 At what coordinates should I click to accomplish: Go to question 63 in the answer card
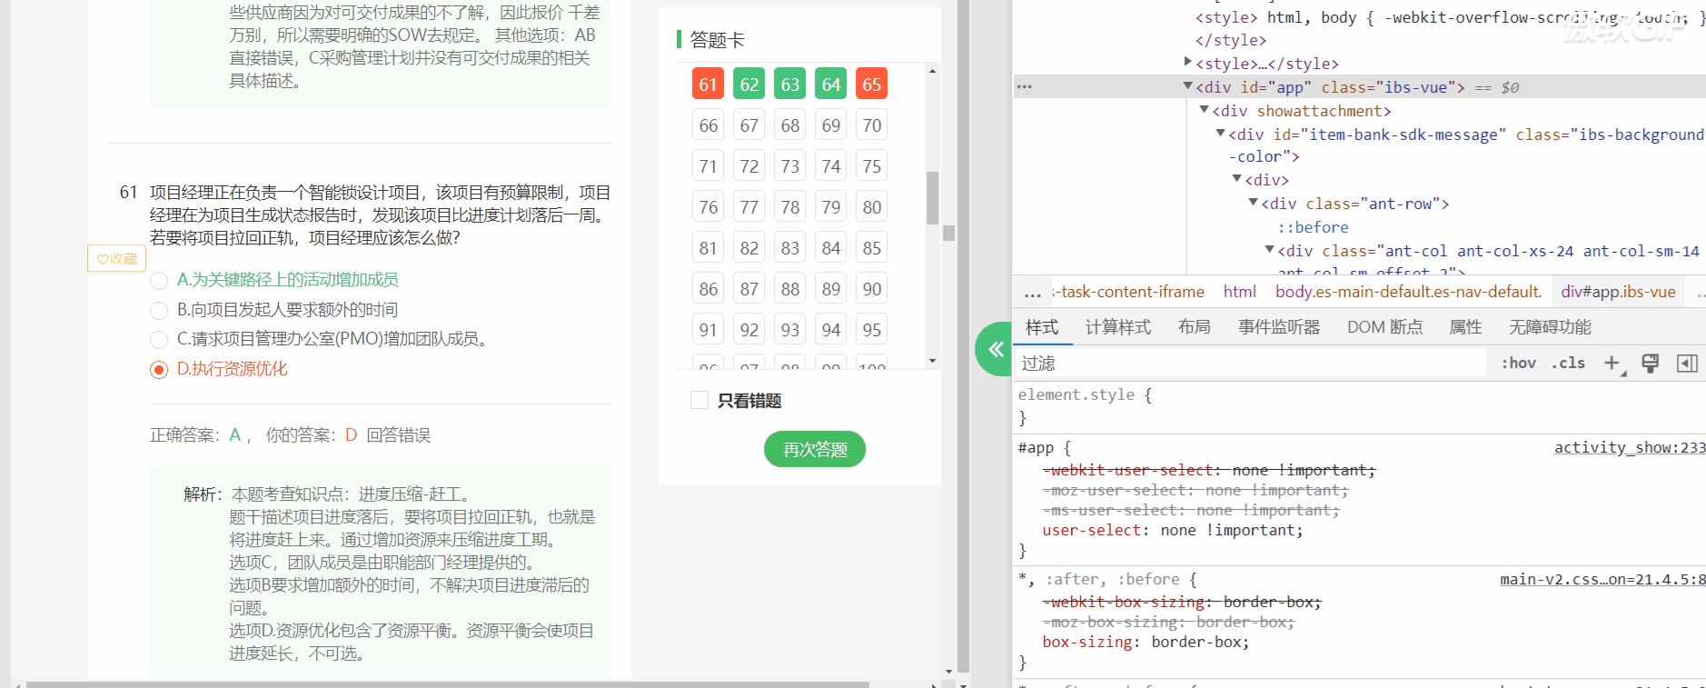pos(790,85)
